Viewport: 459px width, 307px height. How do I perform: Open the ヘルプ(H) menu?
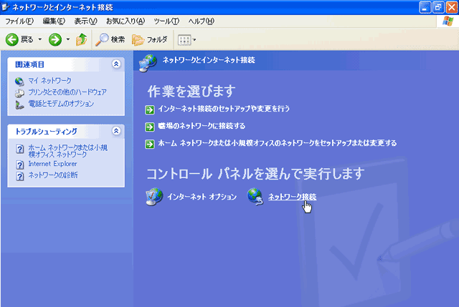[202, 21]
